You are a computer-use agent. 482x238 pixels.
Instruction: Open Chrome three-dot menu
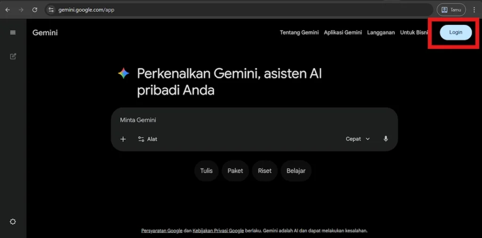tap(474, 10)
